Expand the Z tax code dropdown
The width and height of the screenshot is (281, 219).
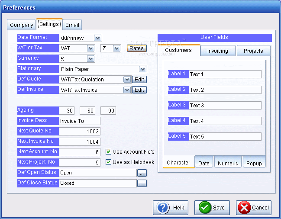point(116,48)
